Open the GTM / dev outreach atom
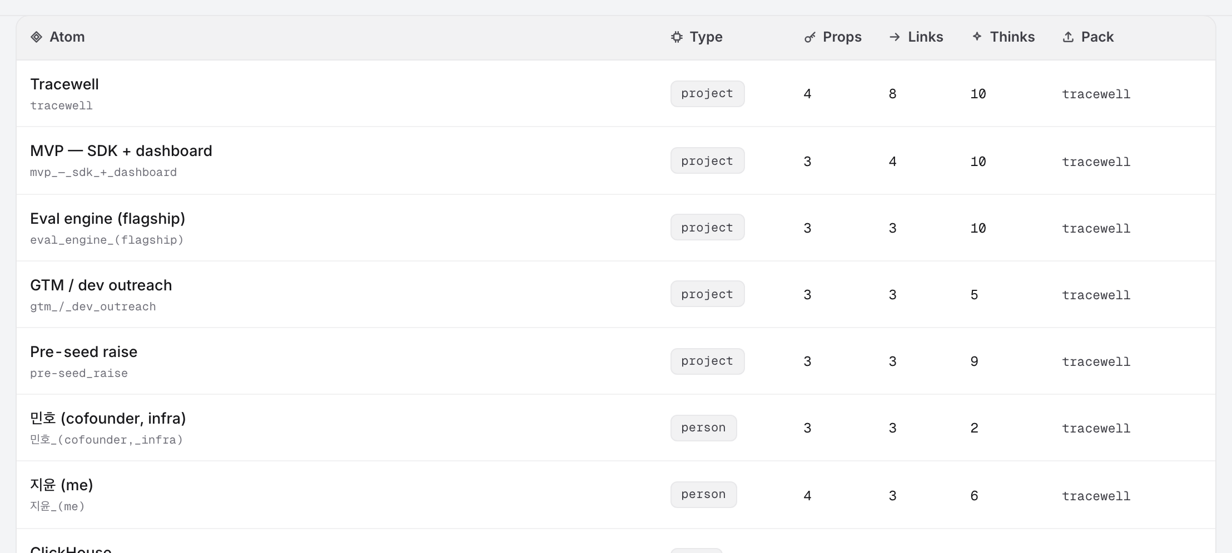1232x553 pixels. (101, 285)
